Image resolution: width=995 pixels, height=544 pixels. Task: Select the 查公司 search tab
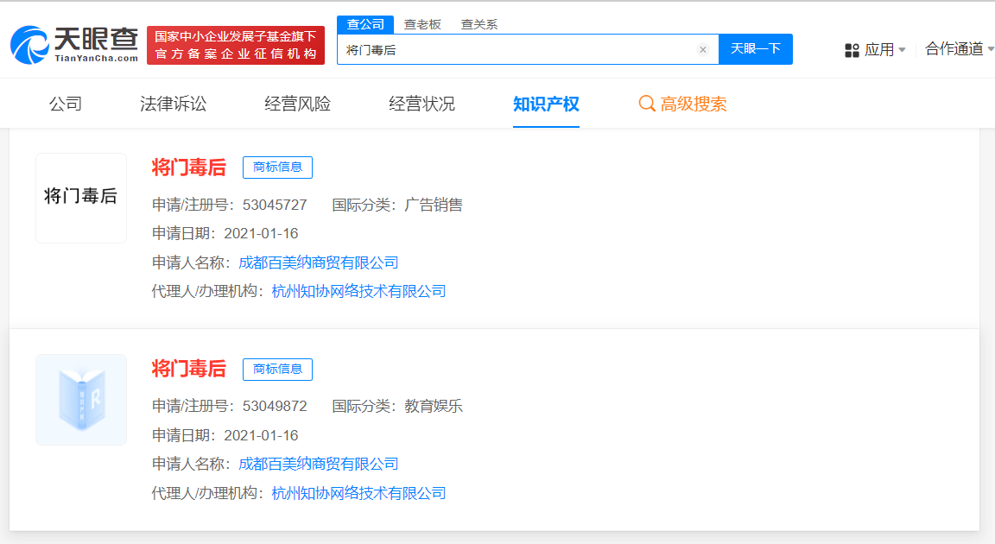(365, 24)
